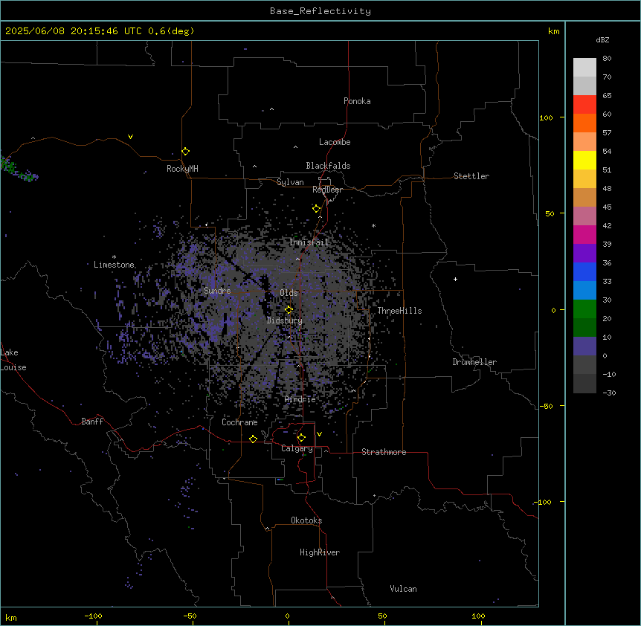Click the Stettler city label
This screenshot has width=641, height=626.
coord(471,176)
